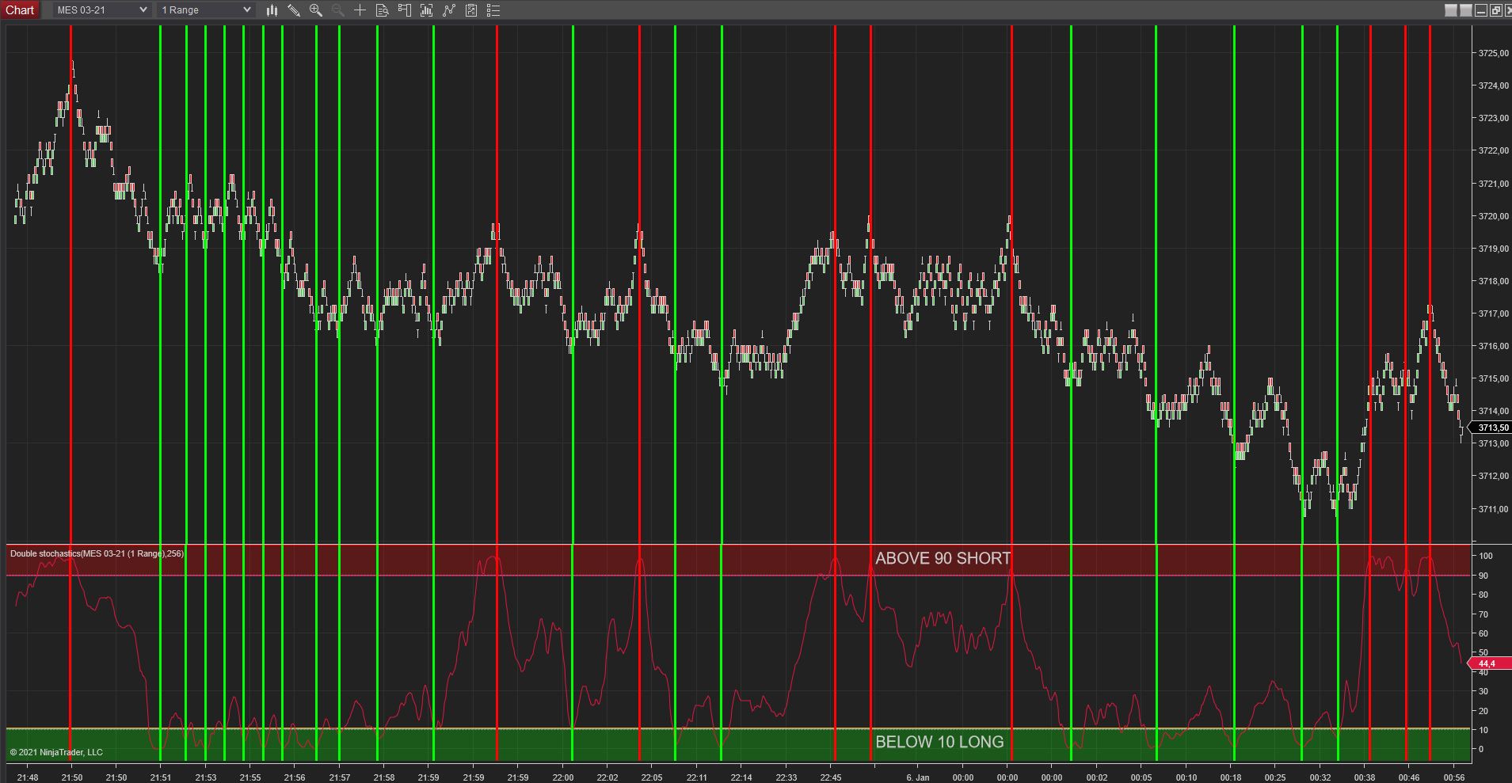Viewport: 1512px width, 783px height.
Task: Click the grayed zoom out magnifier
Action: click(x=337, y=10)
